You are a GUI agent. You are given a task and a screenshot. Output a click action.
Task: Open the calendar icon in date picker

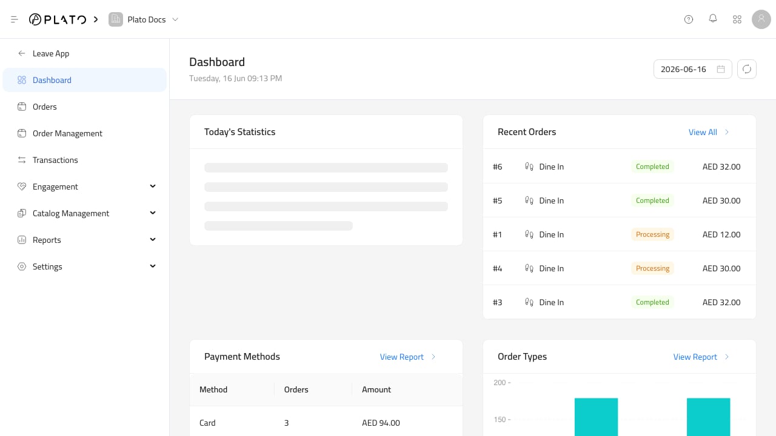(x=721, y=69)
